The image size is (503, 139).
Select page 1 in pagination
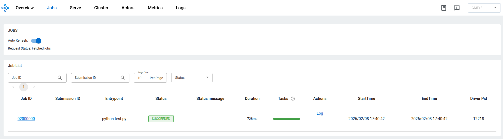24,87
